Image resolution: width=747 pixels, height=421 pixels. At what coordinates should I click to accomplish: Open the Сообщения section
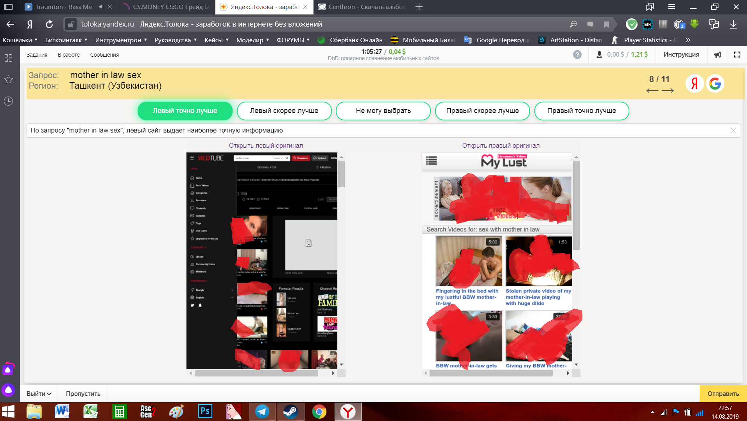click(104, 55)
